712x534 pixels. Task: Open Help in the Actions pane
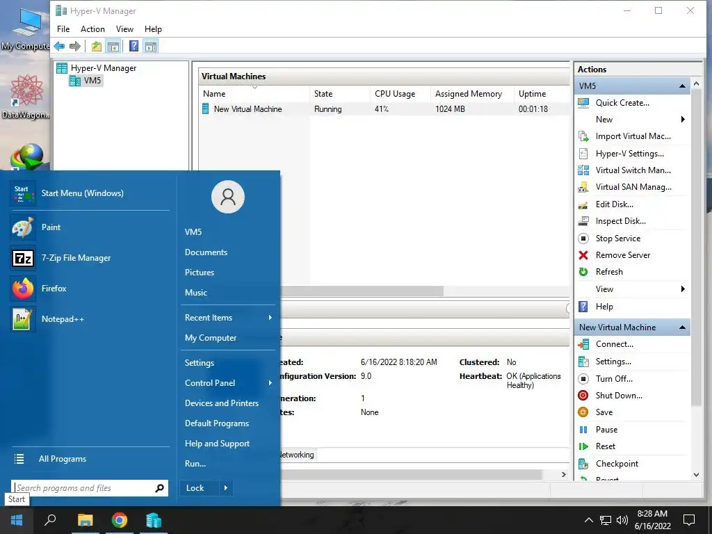(x=604, y=307)
